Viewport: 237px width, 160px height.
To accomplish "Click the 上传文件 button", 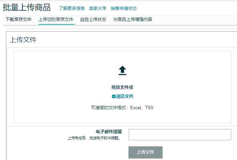I will coord(146,152).
